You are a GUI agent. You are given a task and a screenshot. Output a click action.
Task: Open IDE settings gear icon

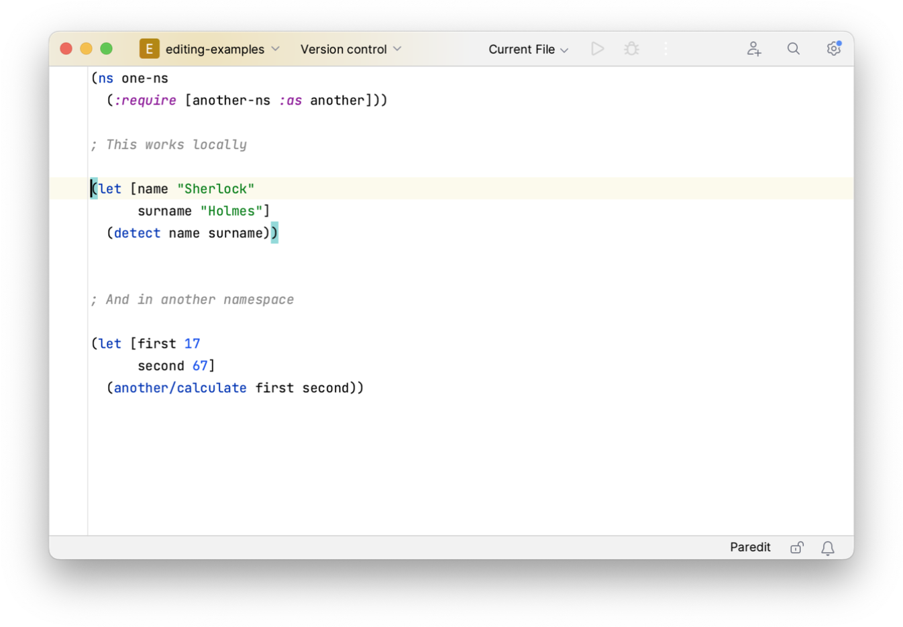833,49
